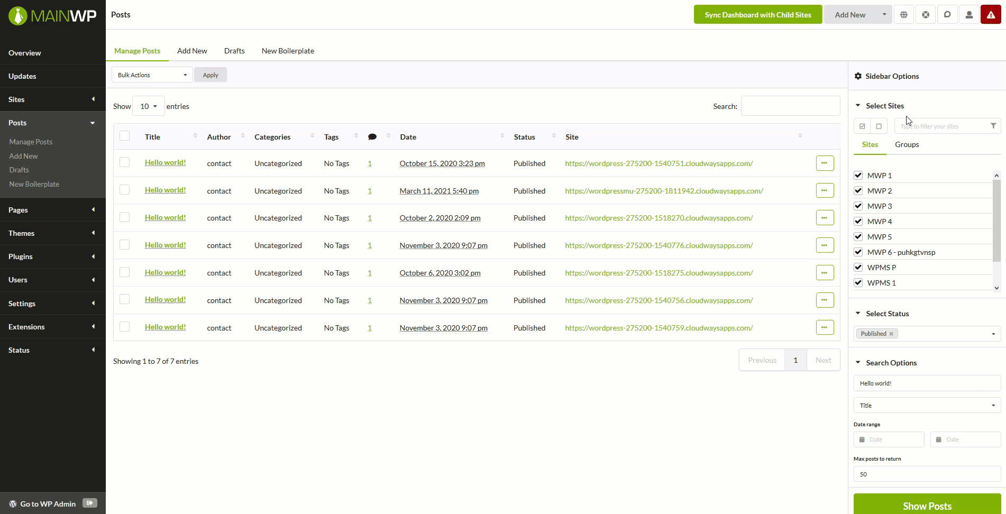Open the chat bubble icon in header

point(947,15)
